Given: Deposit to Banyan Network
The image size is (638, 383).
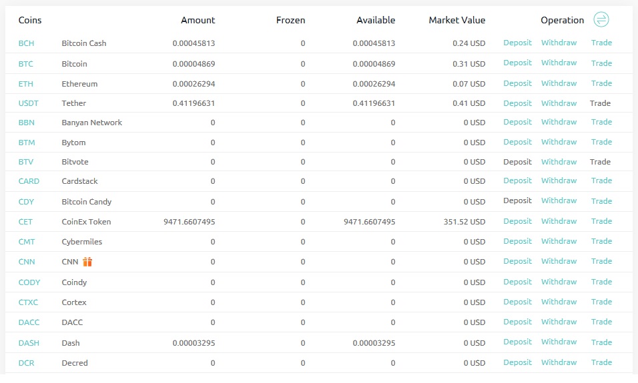Looking at the screenshot, I should click(517, 122).
